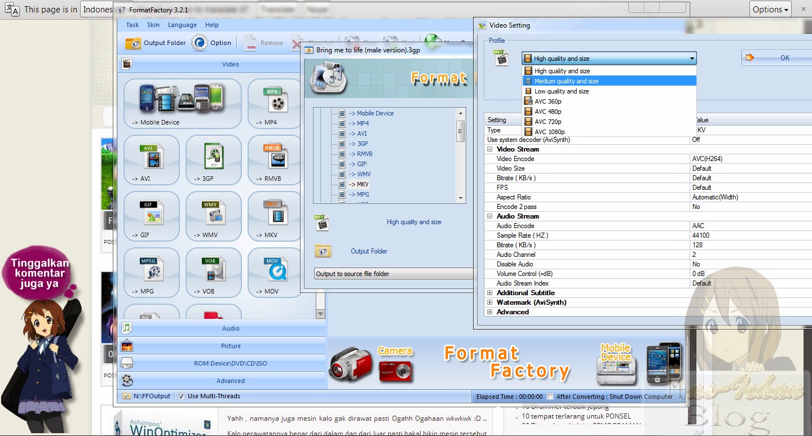812x436 pixels.
Task: Switch to the Audio category panel
Action: (x=222, y=328)
